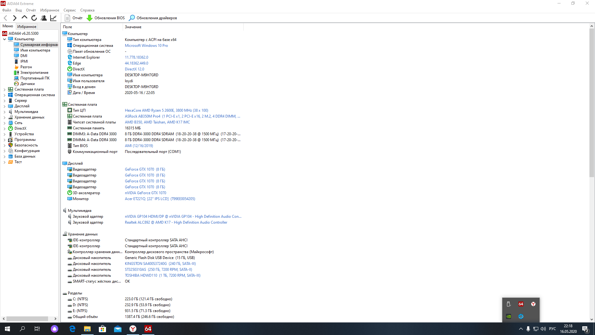Click the HexaCore AMD Ryzen 5 2600E link
Screen dimensions: 595x335
(x=166, y=110)
